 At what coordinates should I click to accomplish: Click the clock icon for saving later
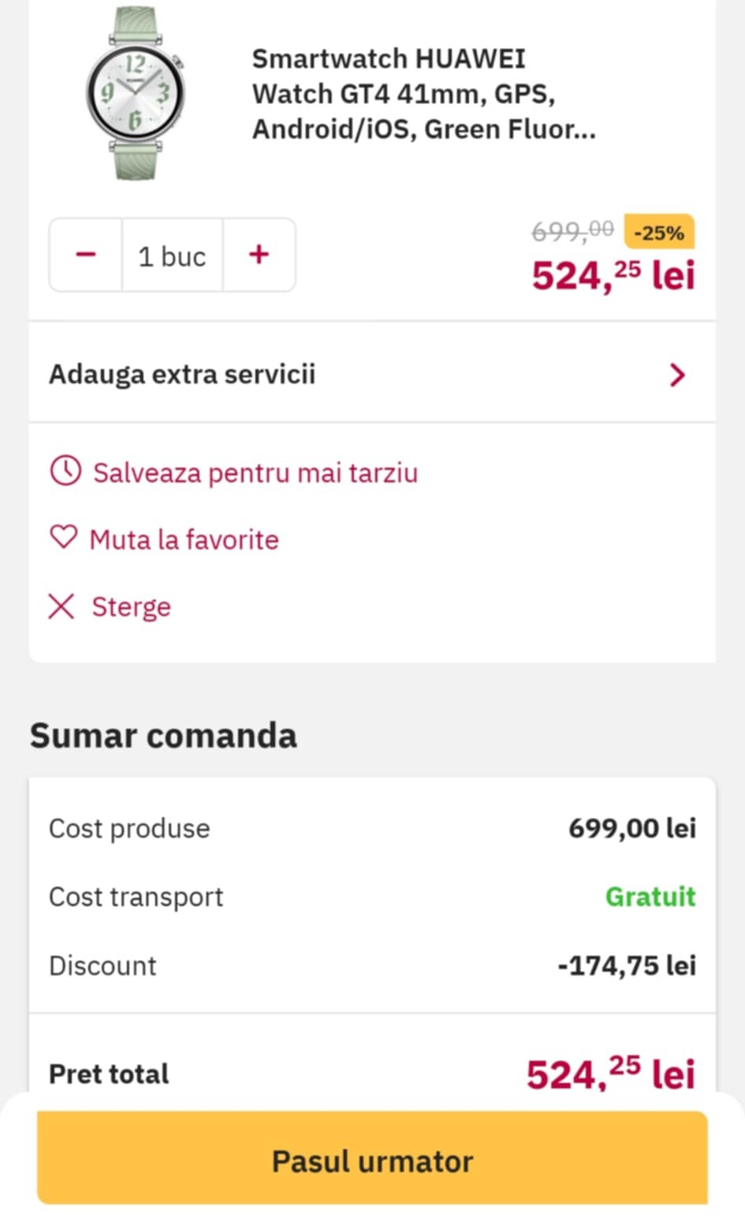pyautogui.click(x=65, y=472)
